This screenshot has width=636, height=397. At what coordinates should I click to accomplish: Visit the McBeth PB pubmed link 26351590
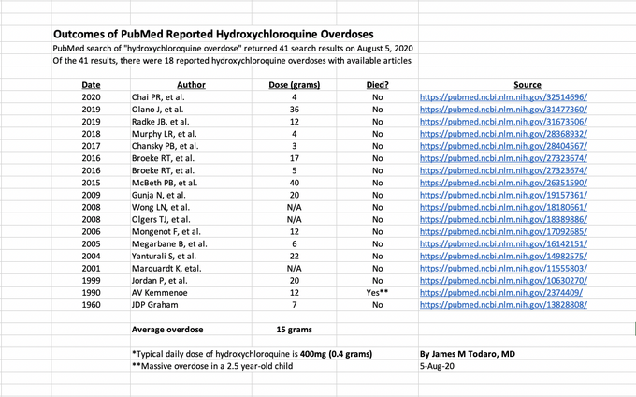(x=503, y=183)
